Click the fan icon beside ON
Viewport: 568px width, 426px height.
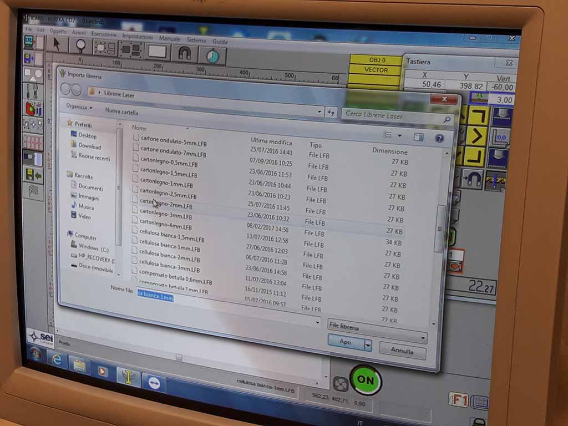(341, 384)
